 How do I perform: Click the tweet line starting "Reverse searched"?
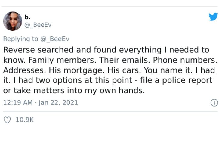click(106, 50)
